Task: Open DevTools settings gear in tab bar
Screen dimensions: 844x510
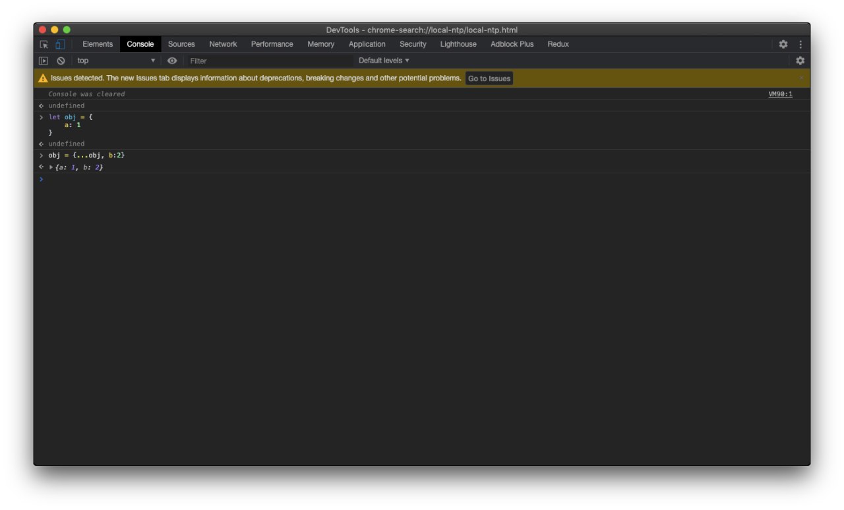Action: pos(783,44)
